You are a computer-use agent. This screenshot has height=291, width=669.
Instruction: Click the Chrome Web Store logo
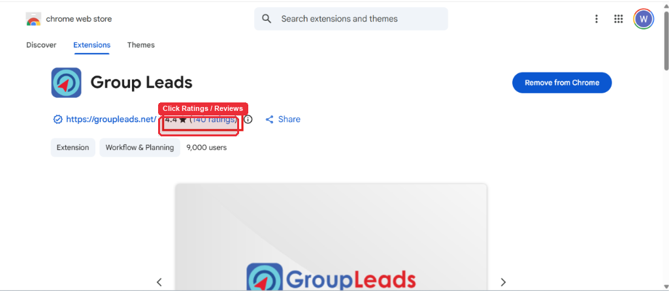(x=33, y=19)
